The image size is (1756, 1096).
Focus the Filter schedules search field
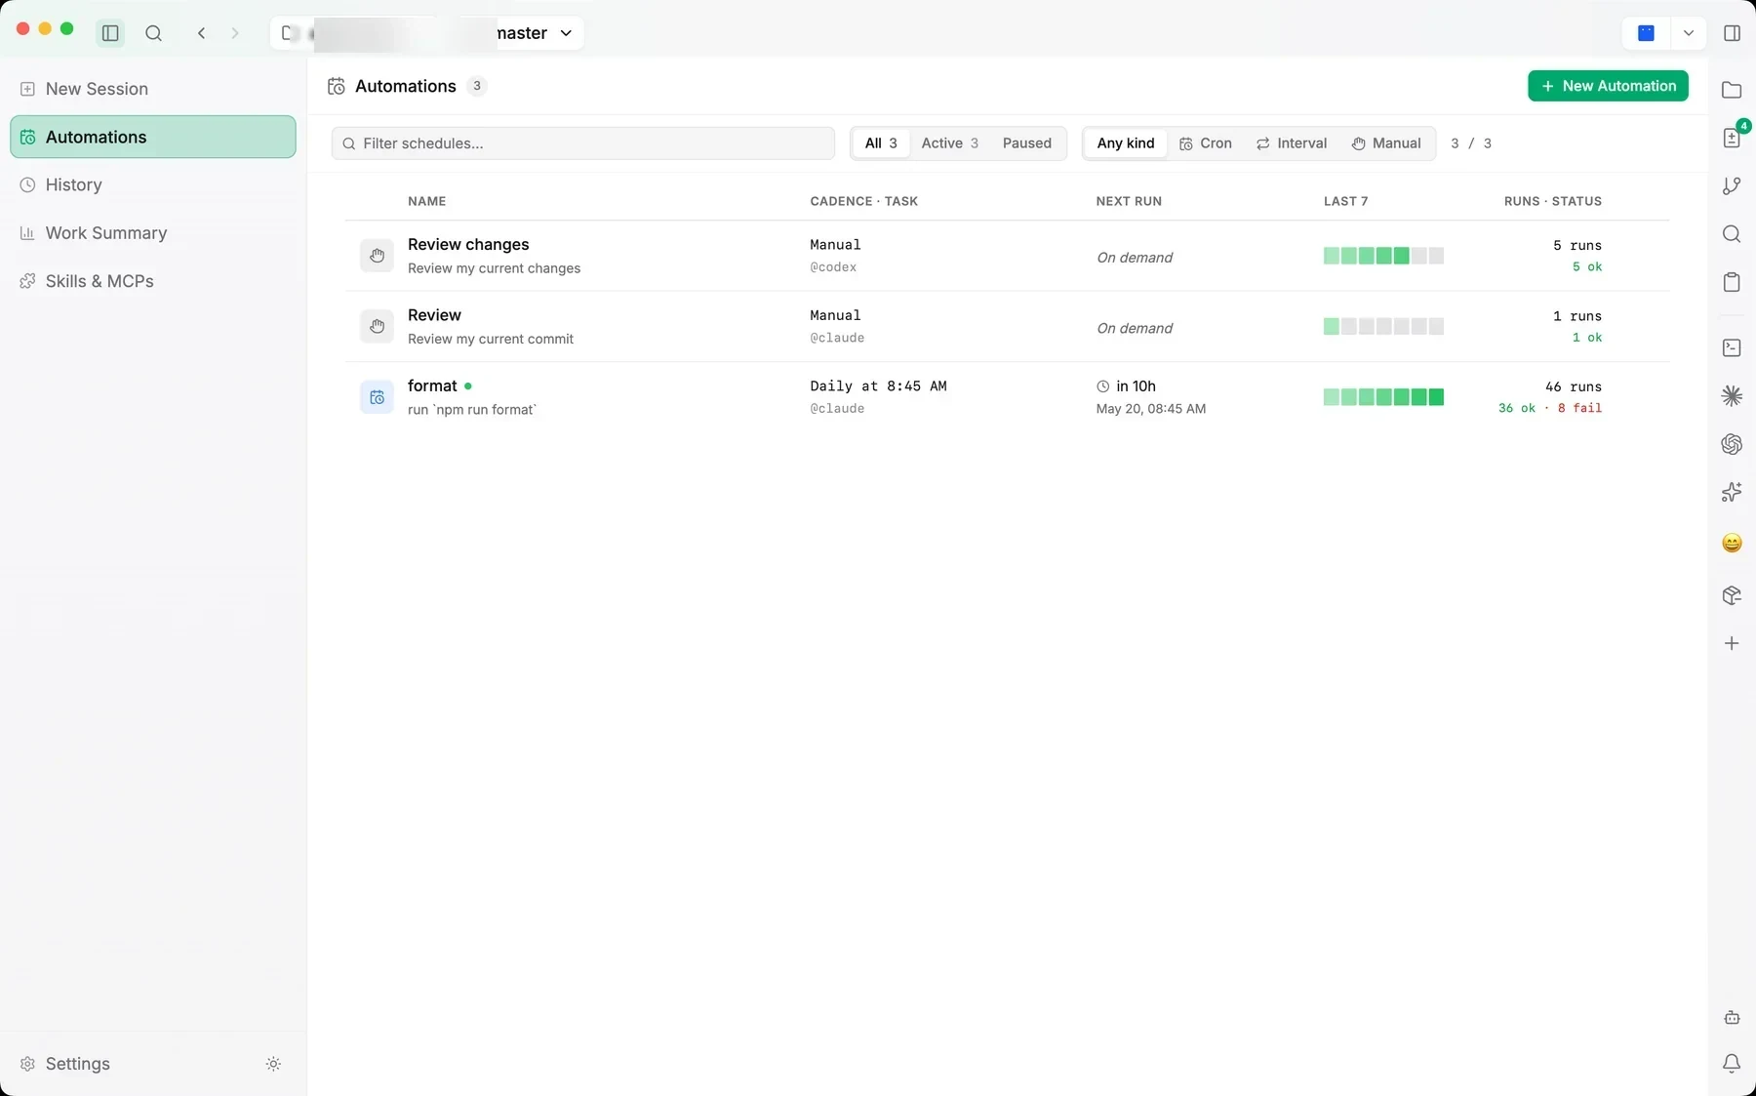[x=583, y=143]
